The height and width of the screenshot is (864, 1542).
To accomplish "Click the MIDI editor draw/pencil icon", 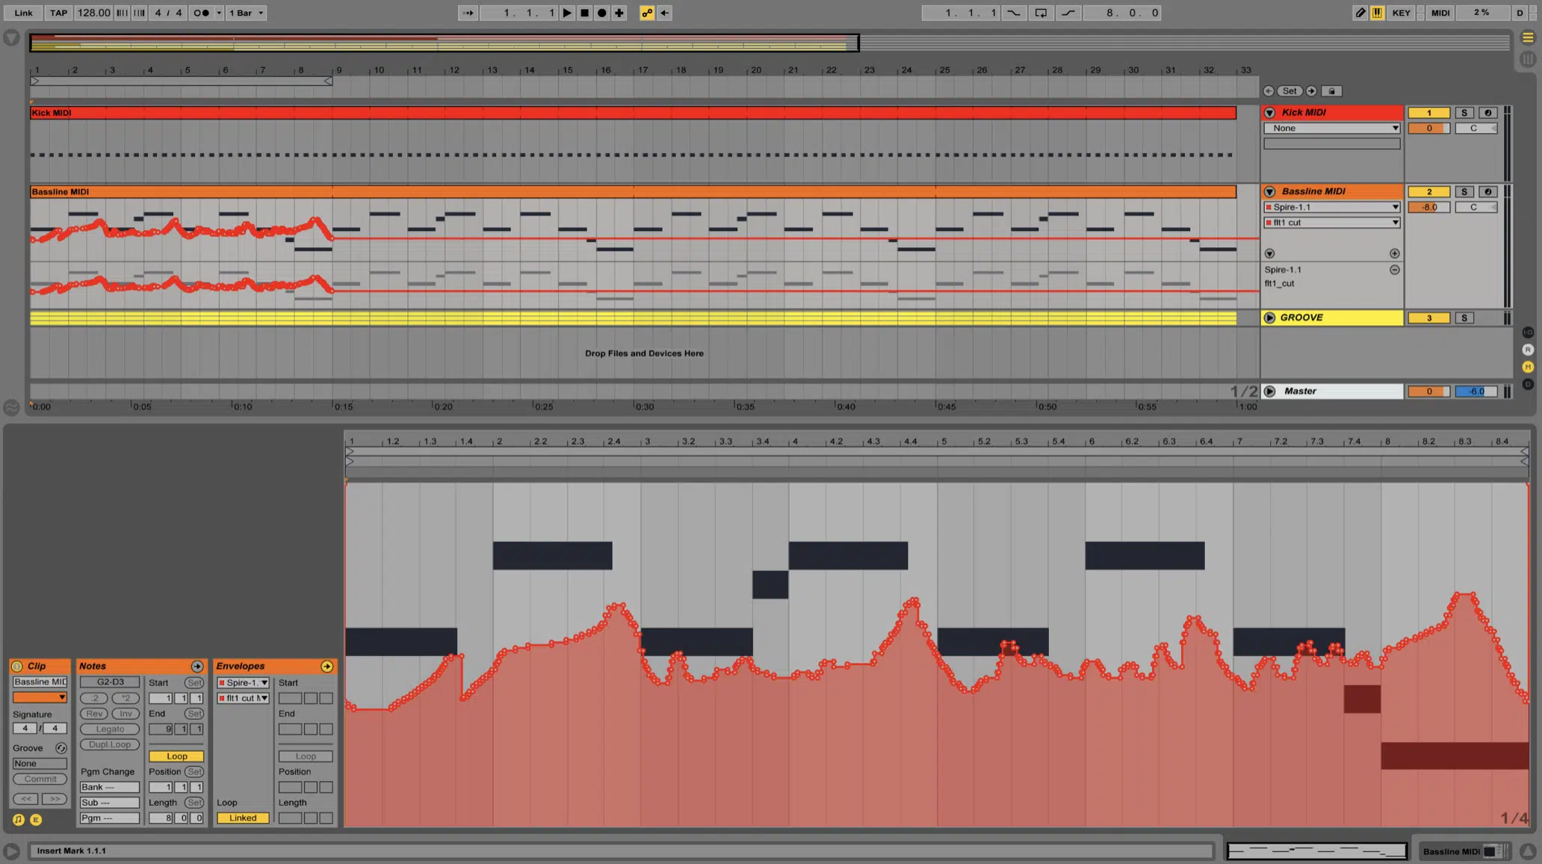I will [1359, 13].
